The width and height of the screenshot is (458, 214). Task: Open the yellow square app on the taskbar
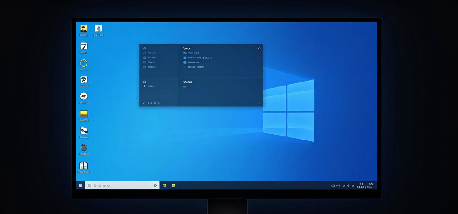(165, 185)
